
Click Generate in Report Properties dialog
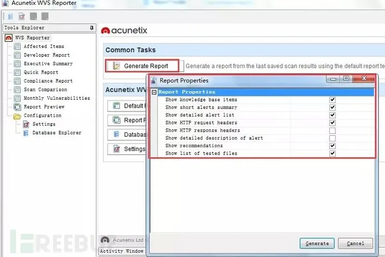(x=317, y=243)
